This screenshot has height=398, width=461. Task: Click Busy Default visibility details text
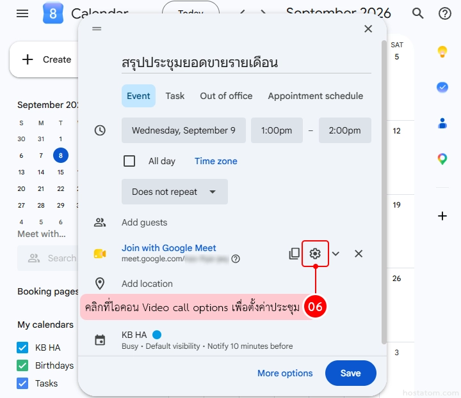pyautogui.click(x=207, y=346)
